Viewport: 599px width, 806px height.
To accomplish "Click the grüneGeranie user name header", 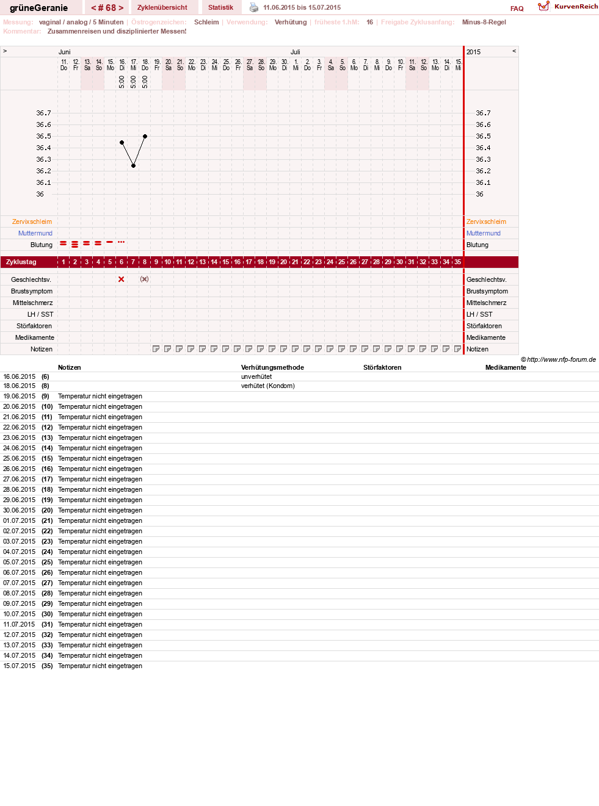I will (38, 8).
